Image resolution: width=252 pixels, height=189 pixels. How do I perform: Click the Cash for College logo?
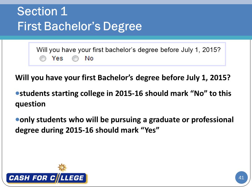(46, 178)
